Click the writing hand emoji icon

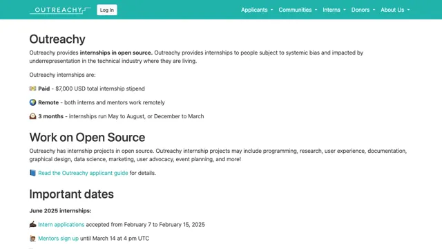coord(32,224)
